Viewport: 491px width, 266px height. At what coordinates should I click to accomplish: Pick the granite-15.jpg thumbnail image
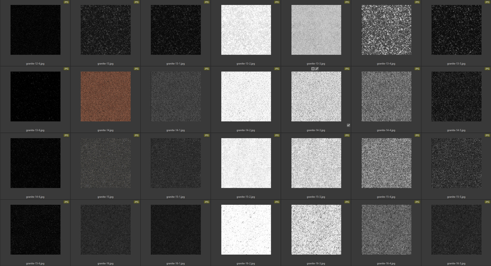coord(105,163)
